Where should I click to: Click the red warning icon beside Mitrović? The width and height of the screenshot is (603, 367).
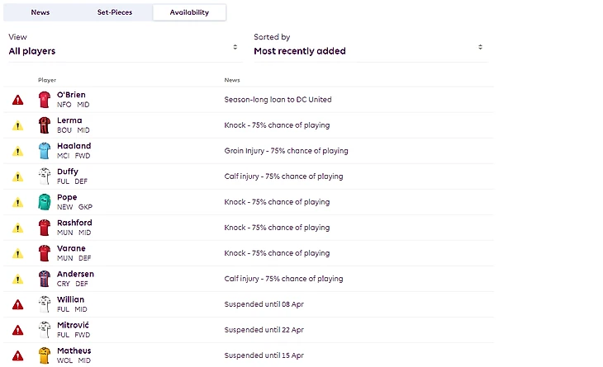pos(17,330)
